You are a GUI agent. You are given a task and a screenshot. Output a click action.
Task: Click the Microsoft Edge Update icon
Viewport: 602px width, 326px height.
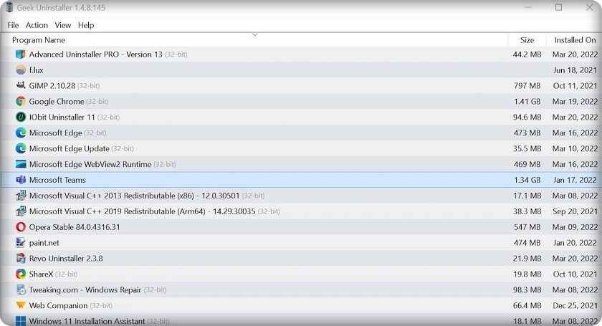pyautogui.click(x=21, y=148)
